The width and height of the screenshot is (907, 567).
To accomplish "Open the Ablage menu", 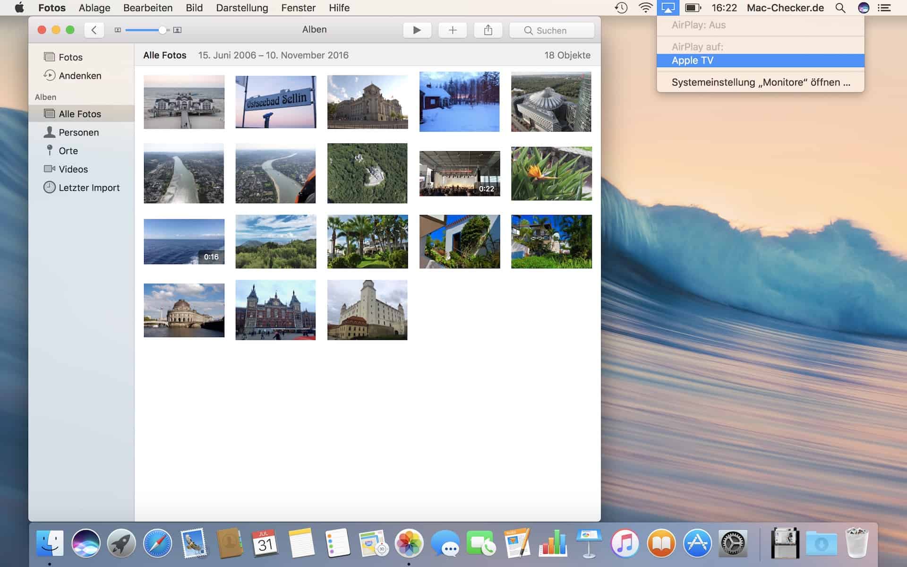I will pyautogui.click(x=94, y=8).
